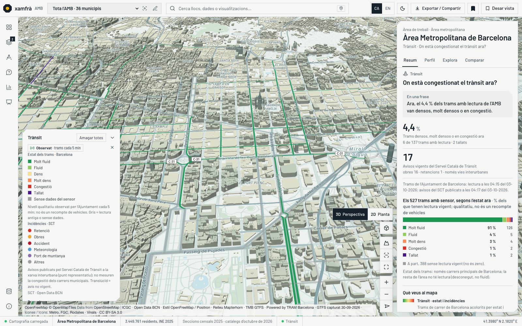Switch to the Resum tab

coord(410,60)
